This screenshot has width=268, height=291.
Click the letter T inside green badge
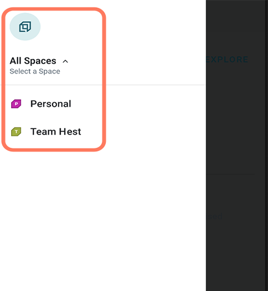(x=17, y=132)
